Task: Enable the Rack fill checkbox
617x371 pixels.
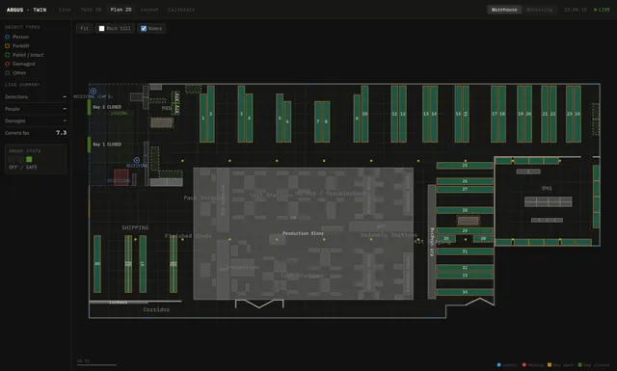Action: coord(101,28)
